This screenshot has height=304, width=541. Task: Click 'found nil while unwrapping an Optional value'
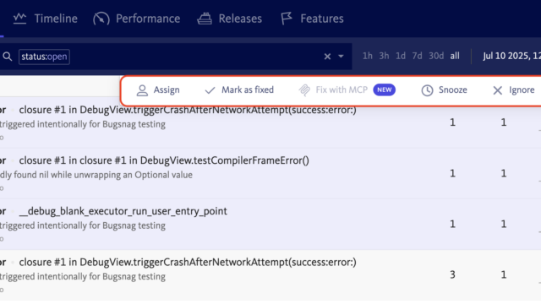(x=103, y=175)
